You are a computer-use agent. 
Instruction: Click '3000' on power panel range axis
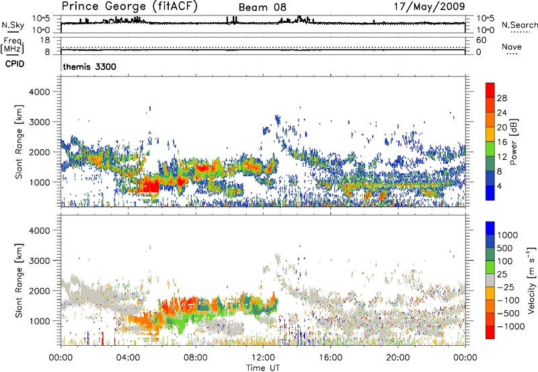(40, 122)
